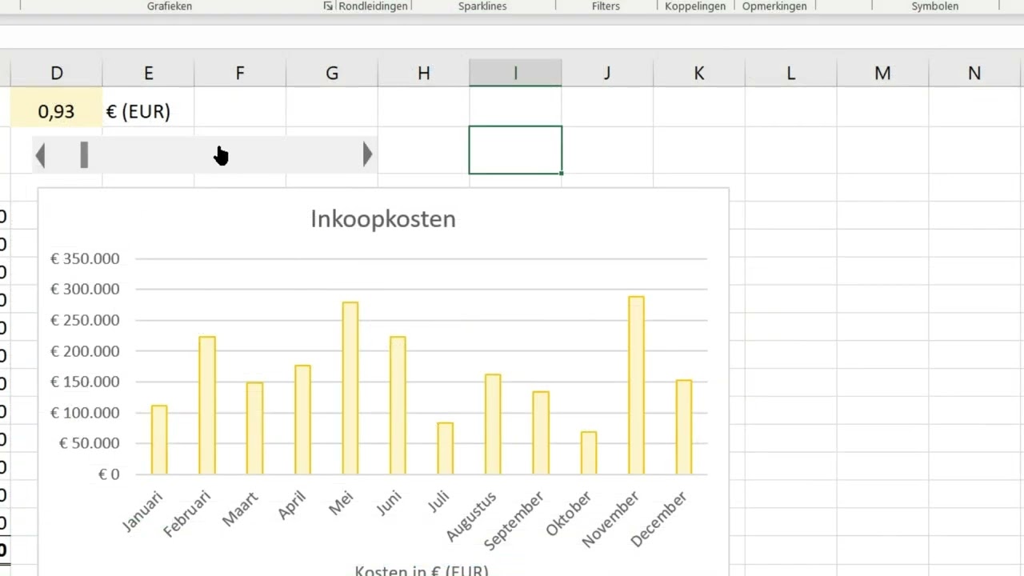Click cell containing 0,93
Image resolution: width=1024 pixels, height=576 pixels.
(x=56, y=111)
